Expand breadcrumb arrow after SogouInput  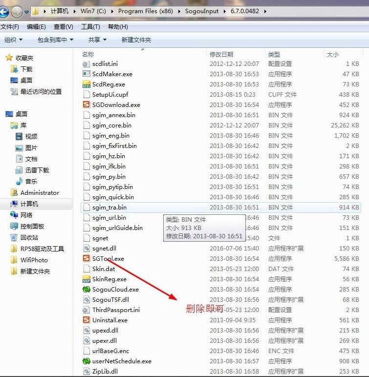click(225, 11)
